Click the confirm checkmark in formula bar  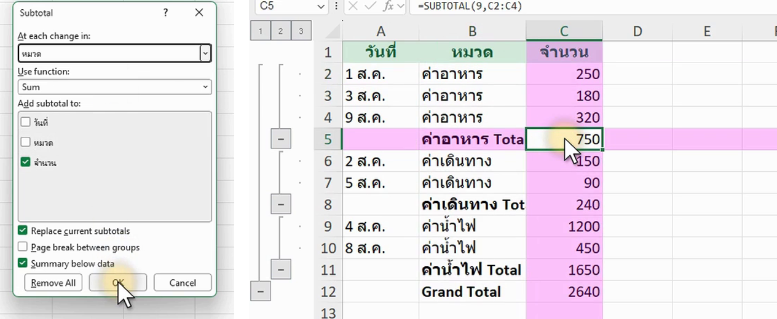[371, 6]
